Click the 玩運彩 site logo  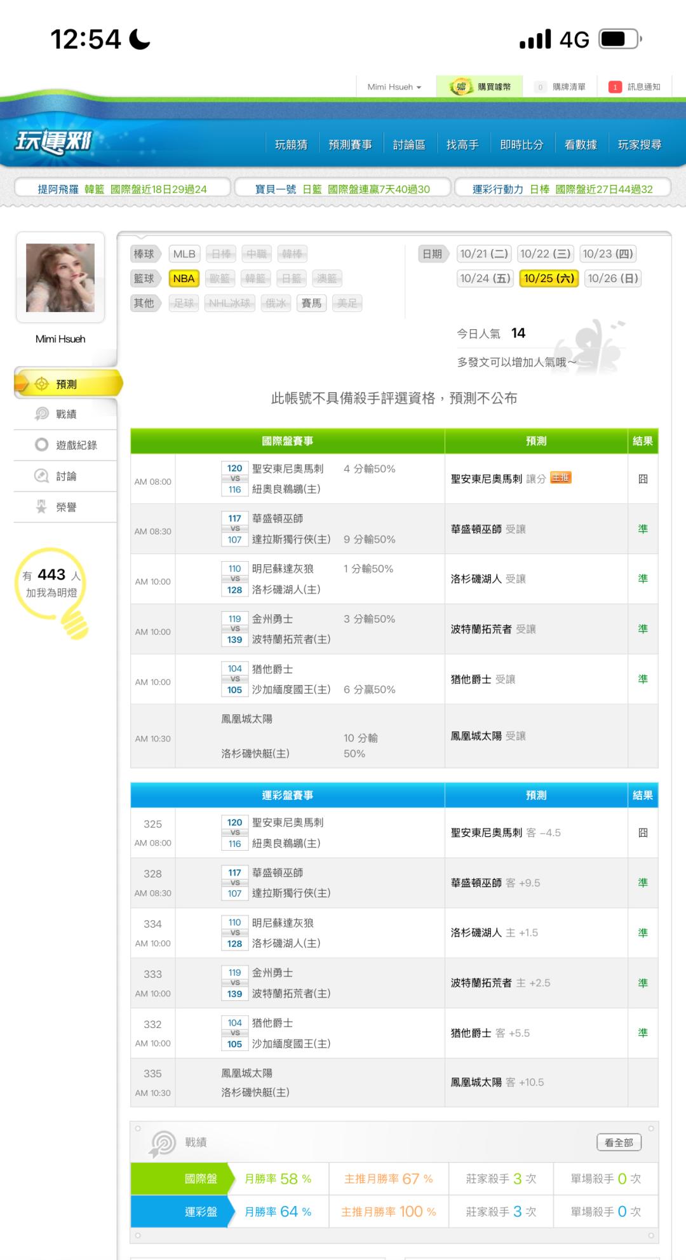click(53, 142)
